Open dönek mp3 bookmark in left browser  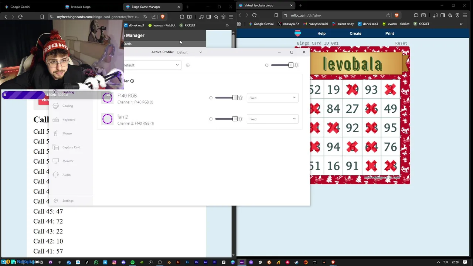[134, 25]
